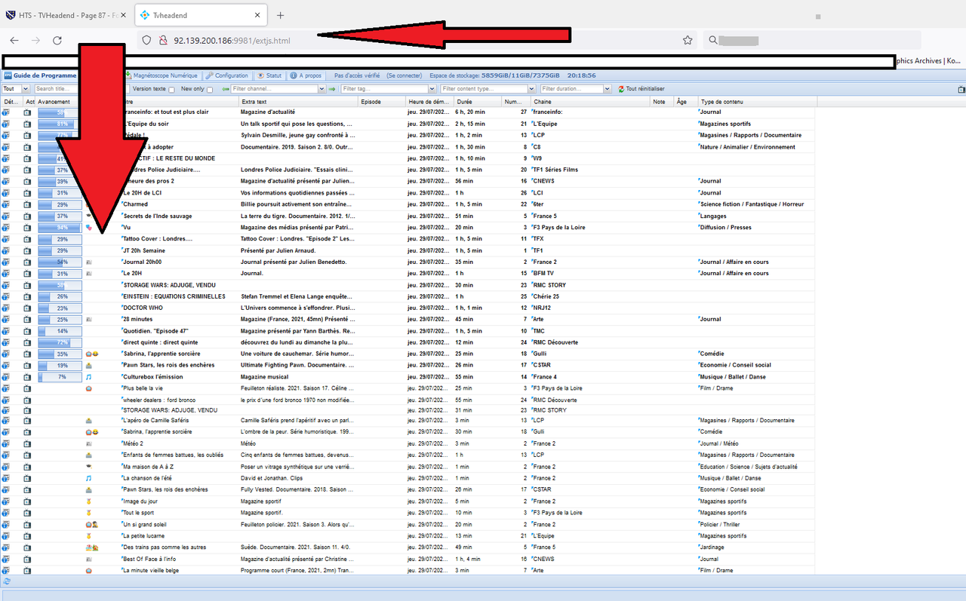Image resolution: width=966 pixels, height=601 pixels.
Task: Click record icon for La petite lucarne
Action: (x=27, y=535)
